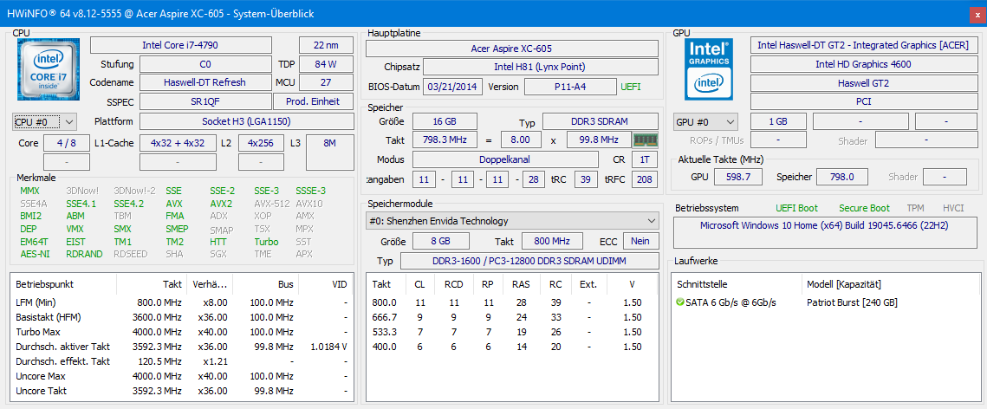Open the Shenzhen Envida memory module dropdown
The image size is (987, 409).
tap(511, 221)
